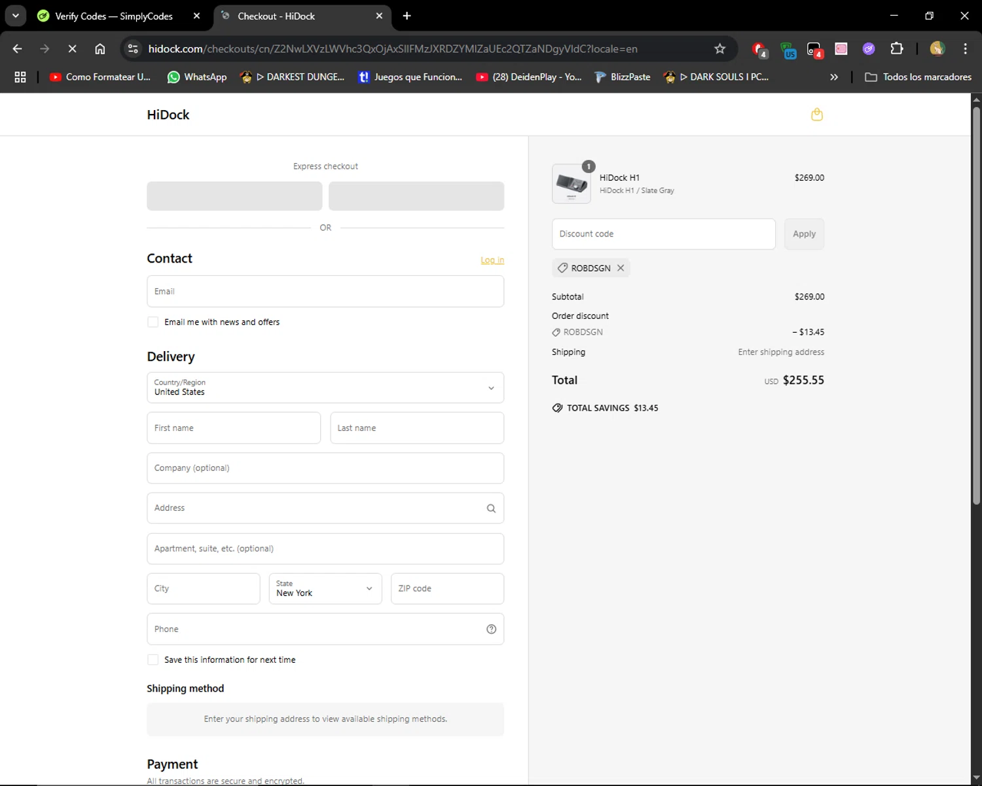
Task: Open apps grid in bookmarks bar
Action: (x=20, y=77)
